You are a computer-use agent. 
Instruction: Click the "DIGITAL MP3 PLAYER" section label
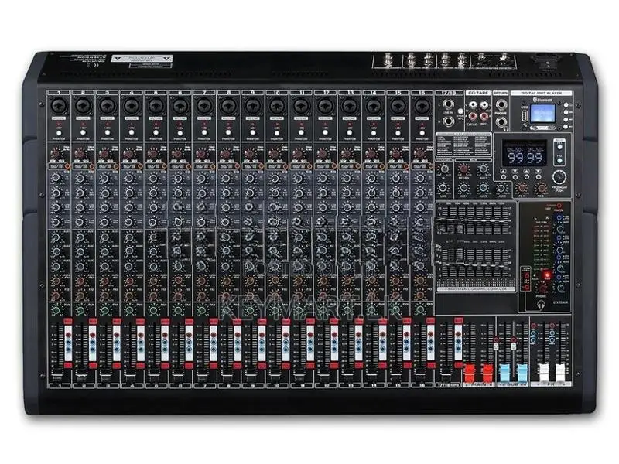(x=542, y=93)
